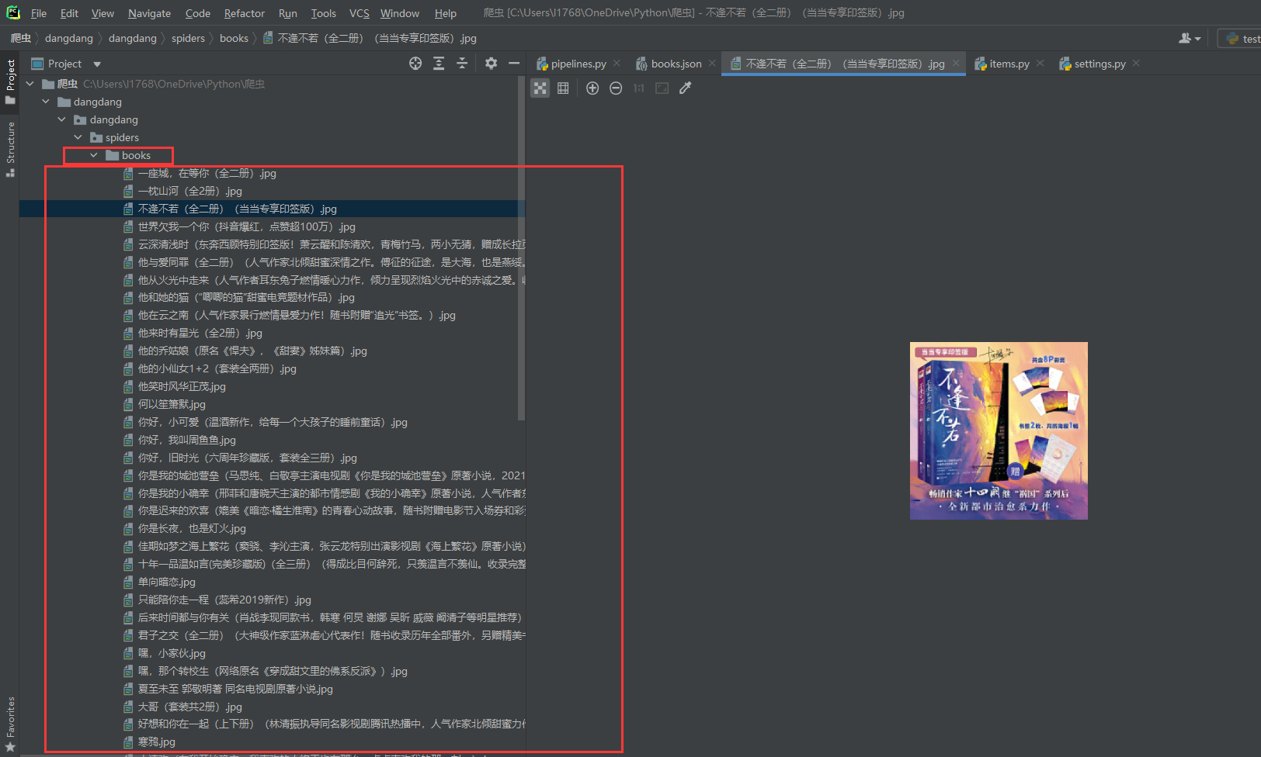Zoom out of the image

click(616, 88)
